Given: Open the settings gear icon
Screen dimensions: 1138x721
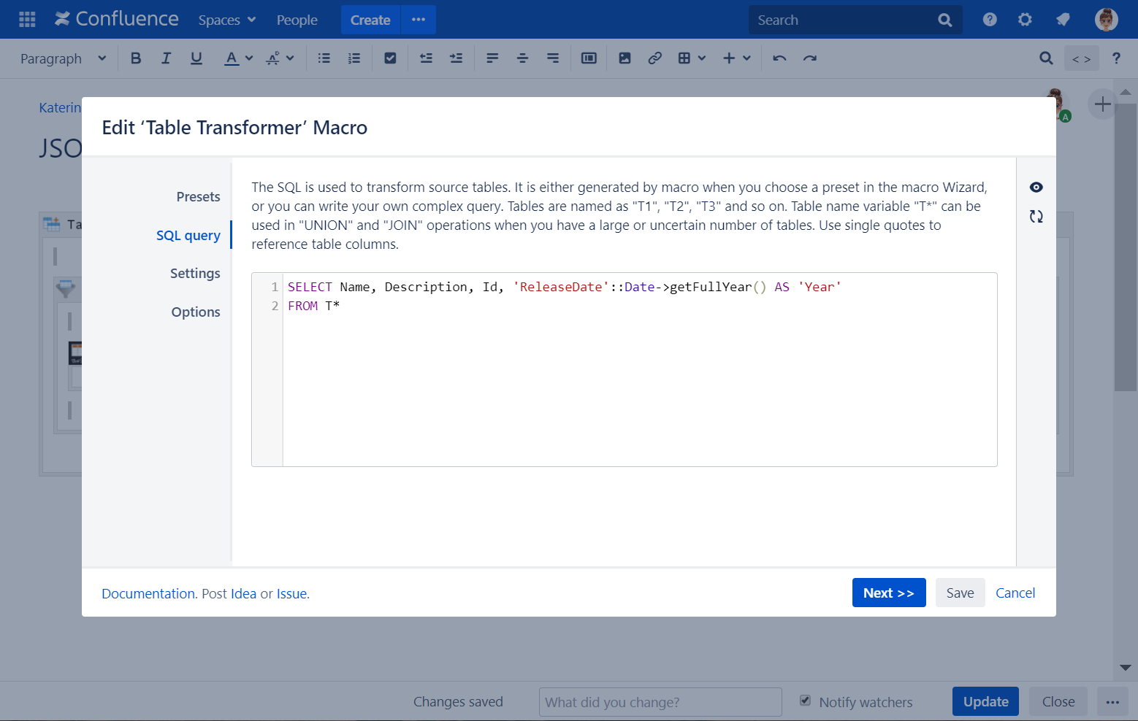Looking at the screenshot, I should pyautogui.click(x=1025, y=20).
